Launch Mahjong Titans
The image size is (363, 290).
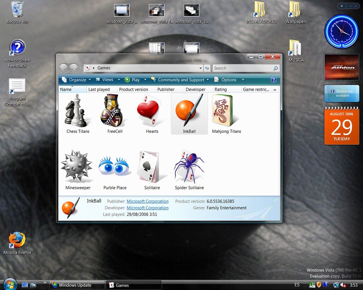[226, 112]
